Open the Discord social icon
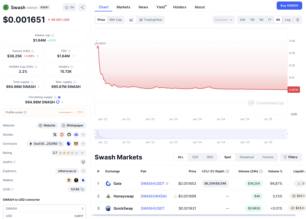This screenshot has height=219, width=306. coord(76,135)
